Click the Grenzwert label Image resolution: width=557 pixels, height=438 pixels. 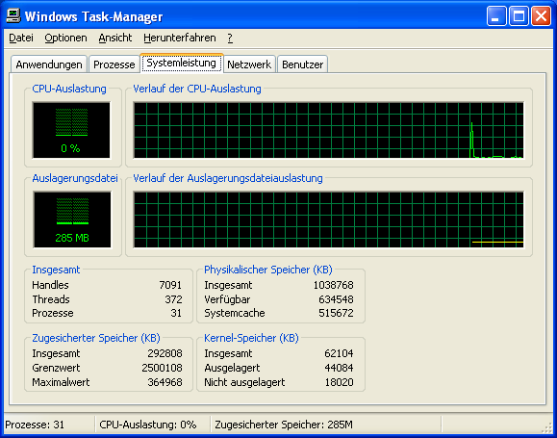56,368
